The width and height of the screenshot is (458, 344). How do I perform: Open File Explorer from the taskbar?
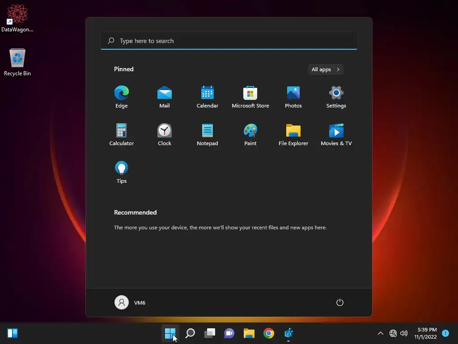249,333
